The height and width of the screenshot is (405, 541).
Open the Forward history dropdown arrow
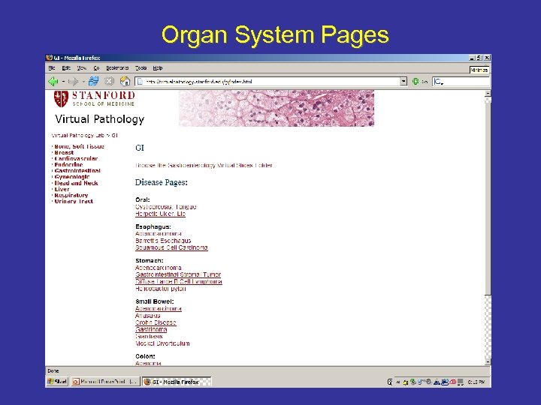coord(83,82)
